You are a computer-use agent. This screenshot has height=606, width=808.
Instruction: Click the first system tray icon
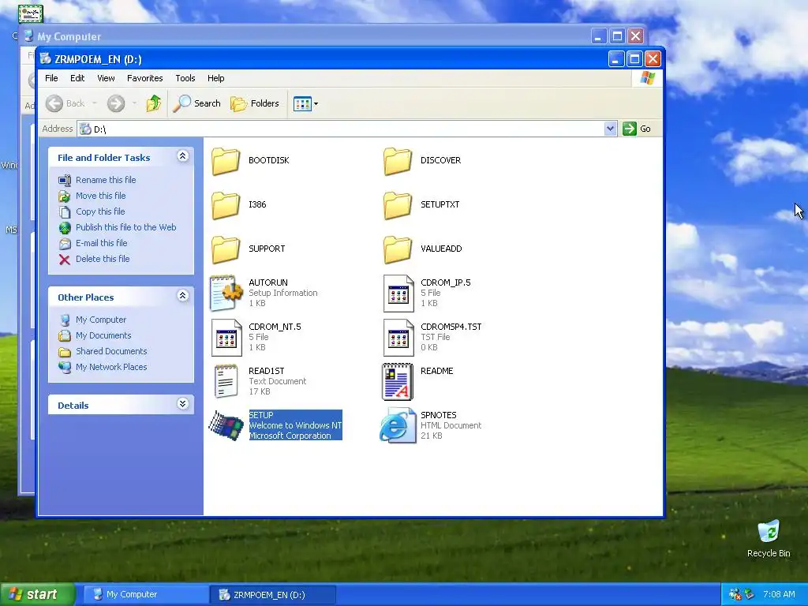pyautogui.click(x=735, y=595)
